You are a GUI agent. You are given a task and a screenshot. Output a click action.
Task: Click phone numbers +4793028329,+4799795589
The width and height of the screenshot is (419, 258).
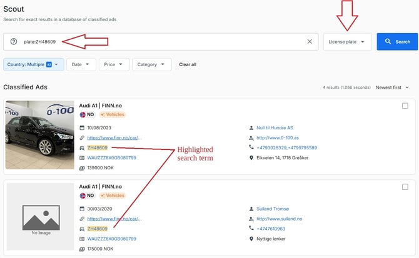286,148
